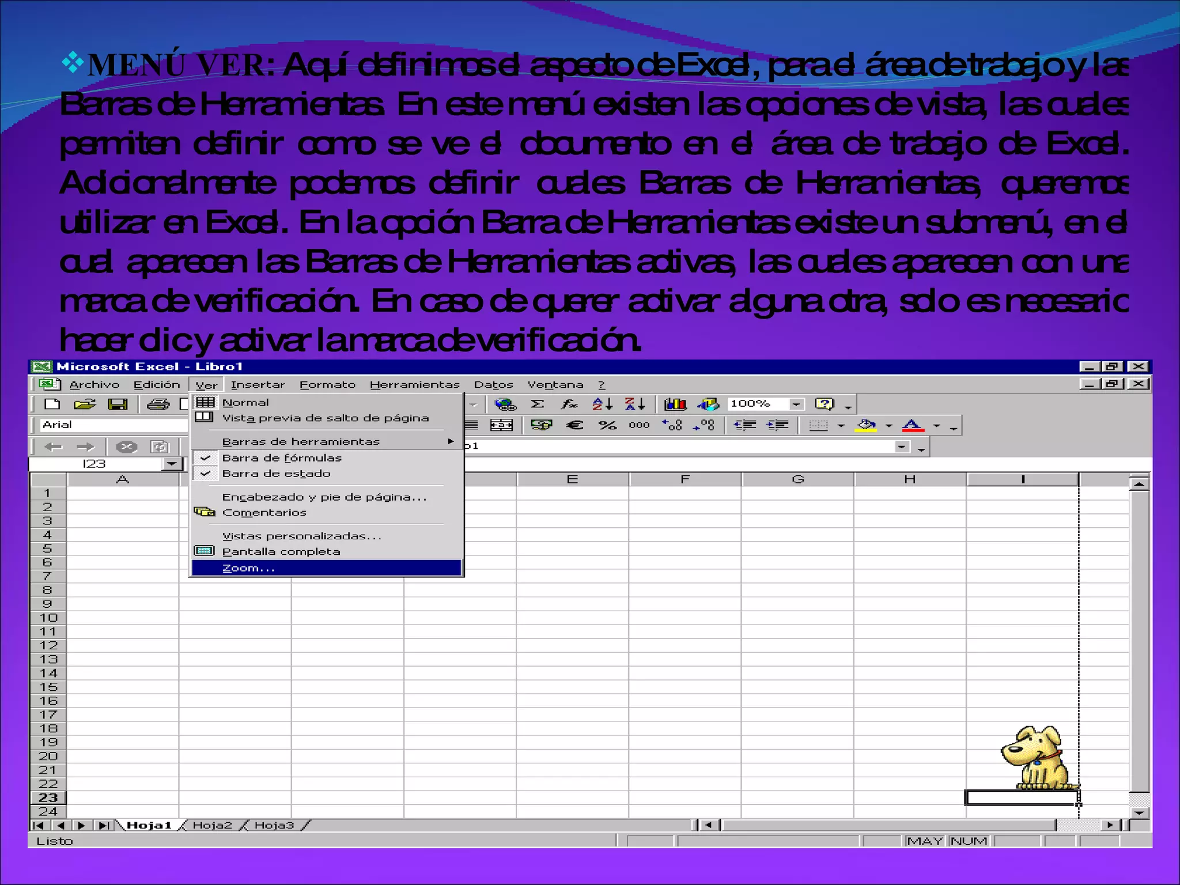Viewport: 1180px width, 885px height.
Task: Click the Fill Color paint bucket
Action: coord(866,425)
